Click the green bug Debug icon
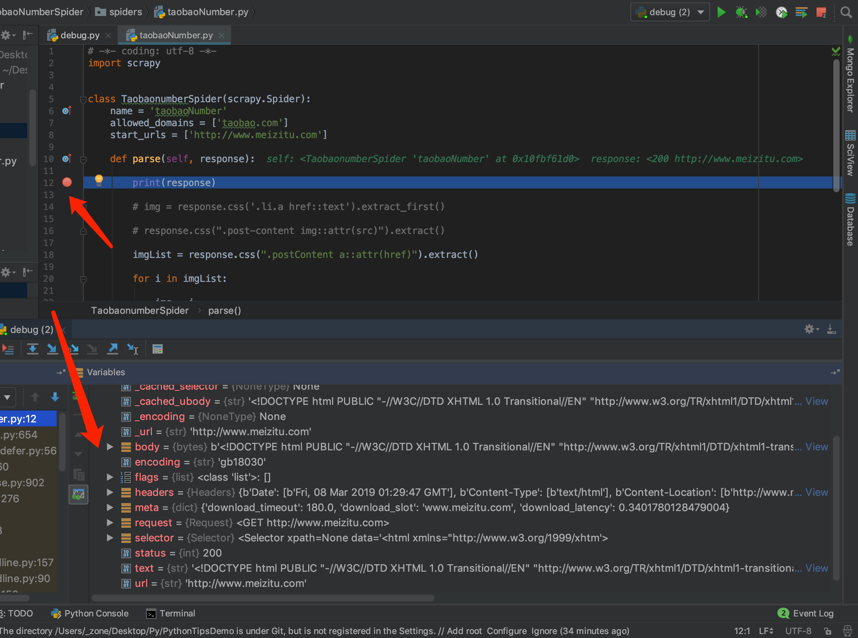858x638 pixels. click(x=741, y=12)
